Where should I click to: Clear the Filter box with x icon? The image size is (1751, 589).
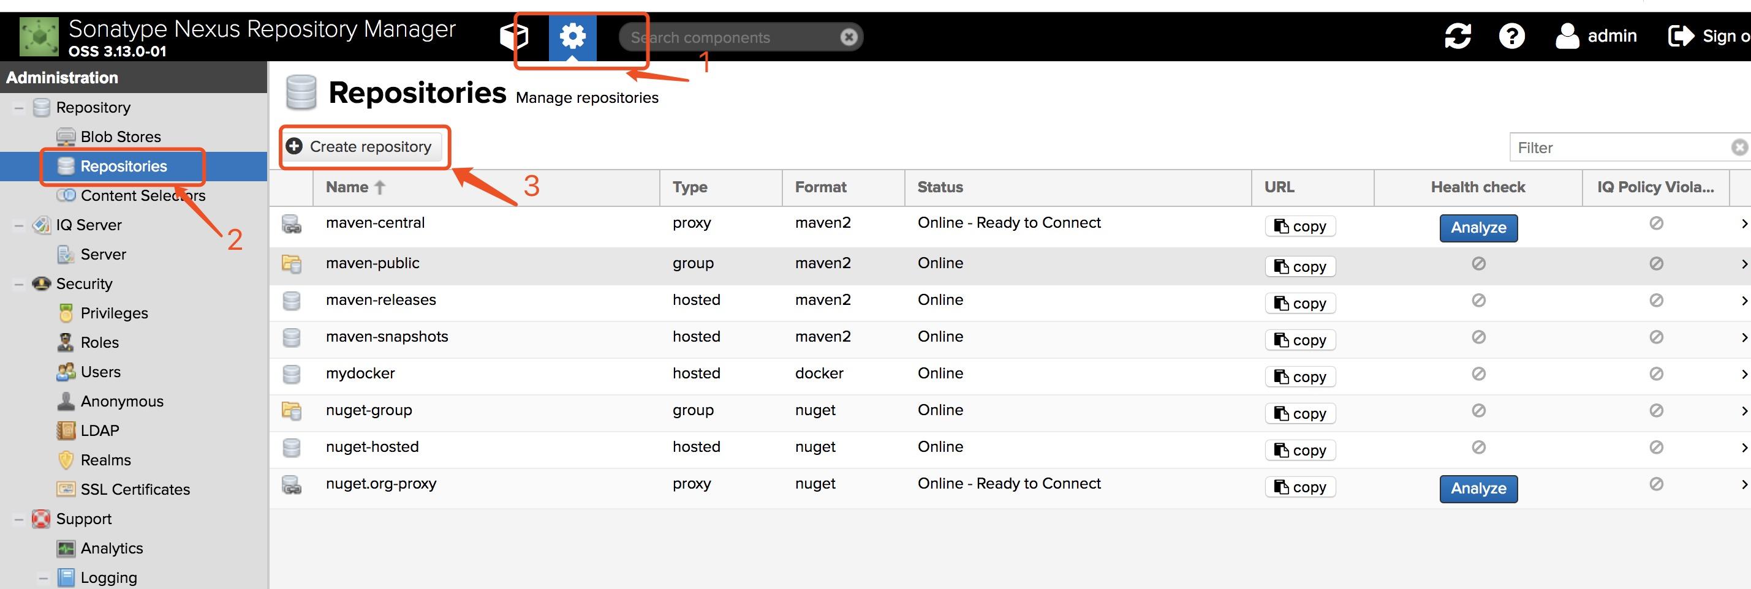pos(1739,148)
